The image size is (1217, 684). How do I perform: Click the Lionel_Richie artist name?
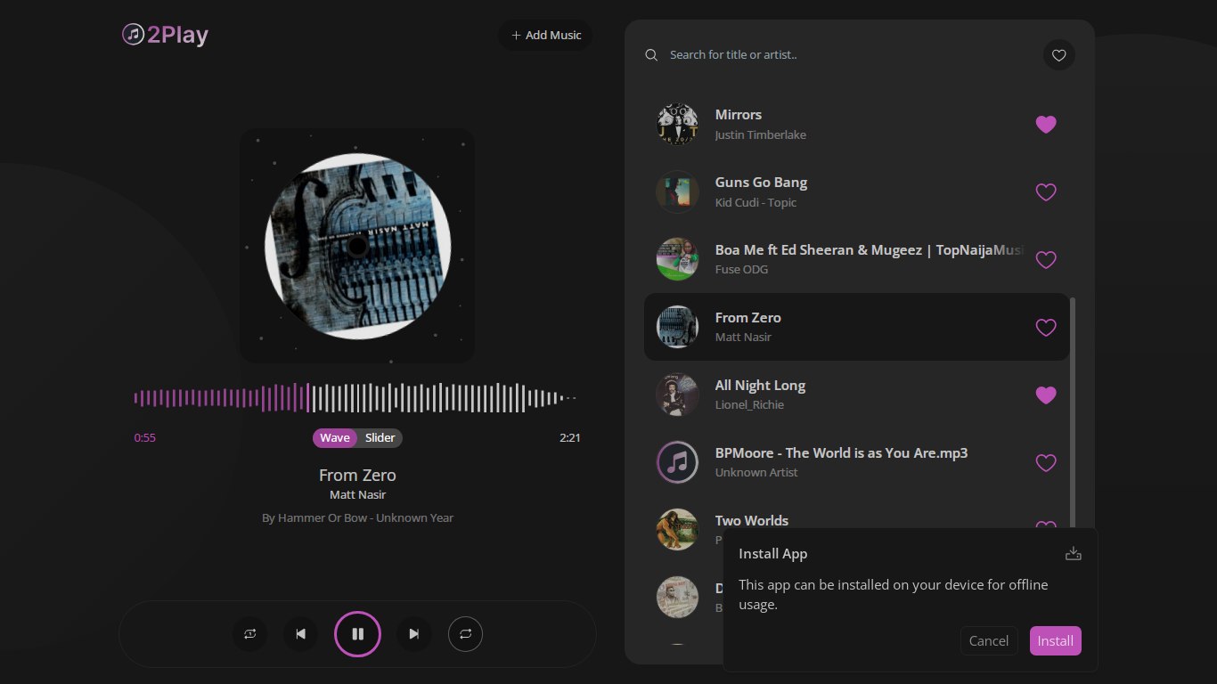(750, 405)
